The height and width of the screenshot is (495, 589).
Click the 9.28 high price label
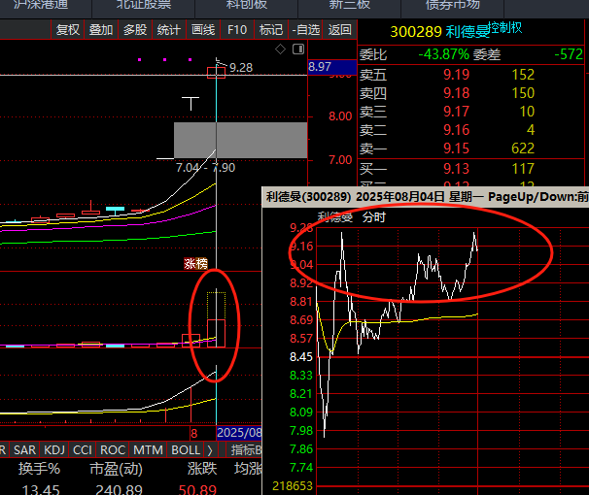pos(241,68)
